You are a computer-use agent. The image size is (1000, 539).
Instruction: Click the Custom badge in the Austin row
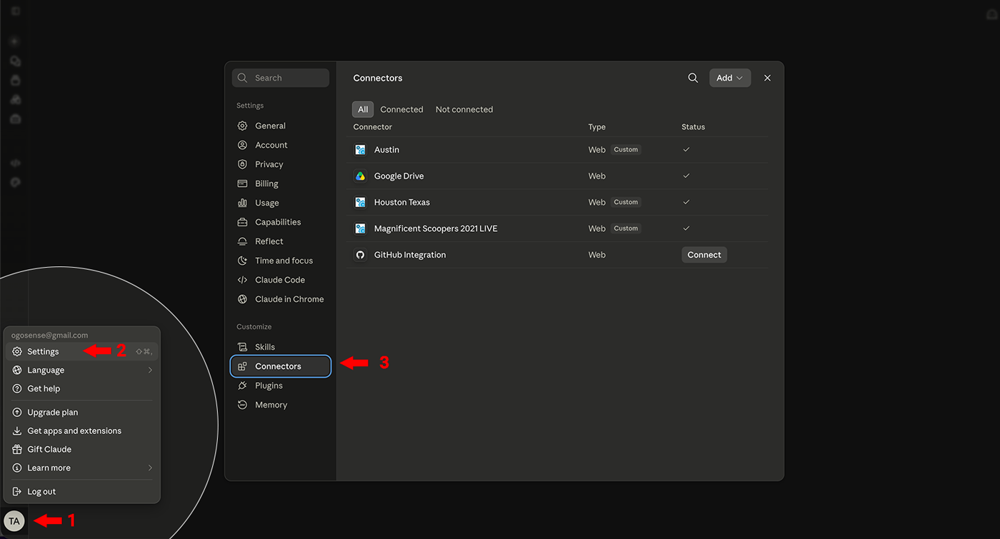[626, 150]
